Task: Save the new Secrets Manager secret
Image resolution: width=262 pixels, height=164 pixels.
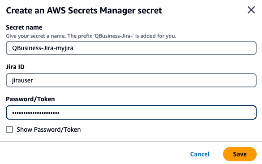Action: 240,154
